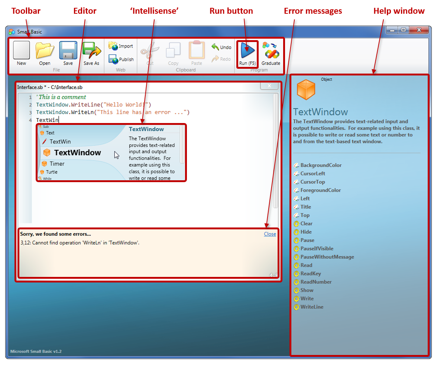Click the Paste clipboard icon
437x365 pixels.
(197, 50)
